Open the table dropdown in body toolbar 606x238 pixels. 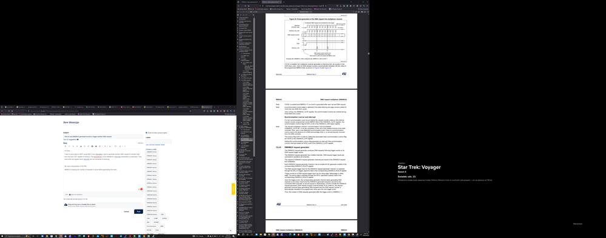pyautogui.click(x=115, y=146)
